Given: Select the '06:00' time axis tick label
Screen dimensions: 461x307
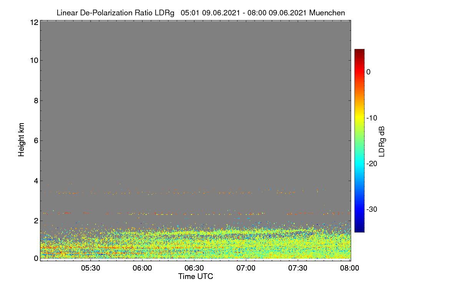Looking at the screenshot, I should pyautogui.click(x=142, y=268).
